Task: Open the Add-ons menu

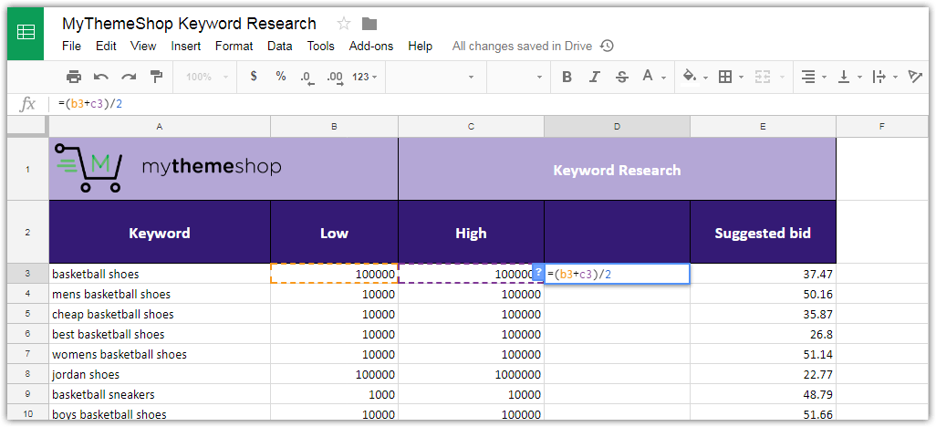Action: click(x=370, y=46)
